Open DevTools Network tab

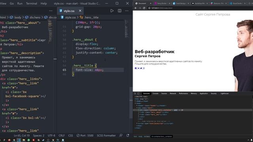tap(173, 93)
